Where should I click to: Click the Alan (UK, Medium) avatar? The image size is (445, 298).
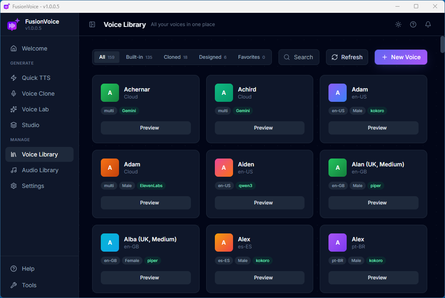coord(338,168)
